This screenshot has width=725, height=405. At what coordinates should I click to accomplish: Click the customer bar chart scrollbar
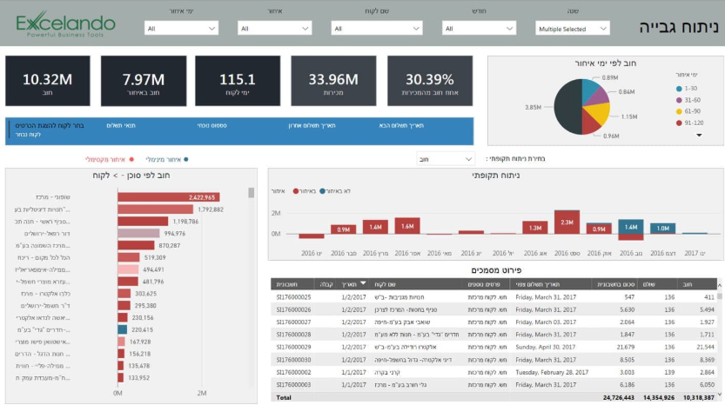(252, 193)
